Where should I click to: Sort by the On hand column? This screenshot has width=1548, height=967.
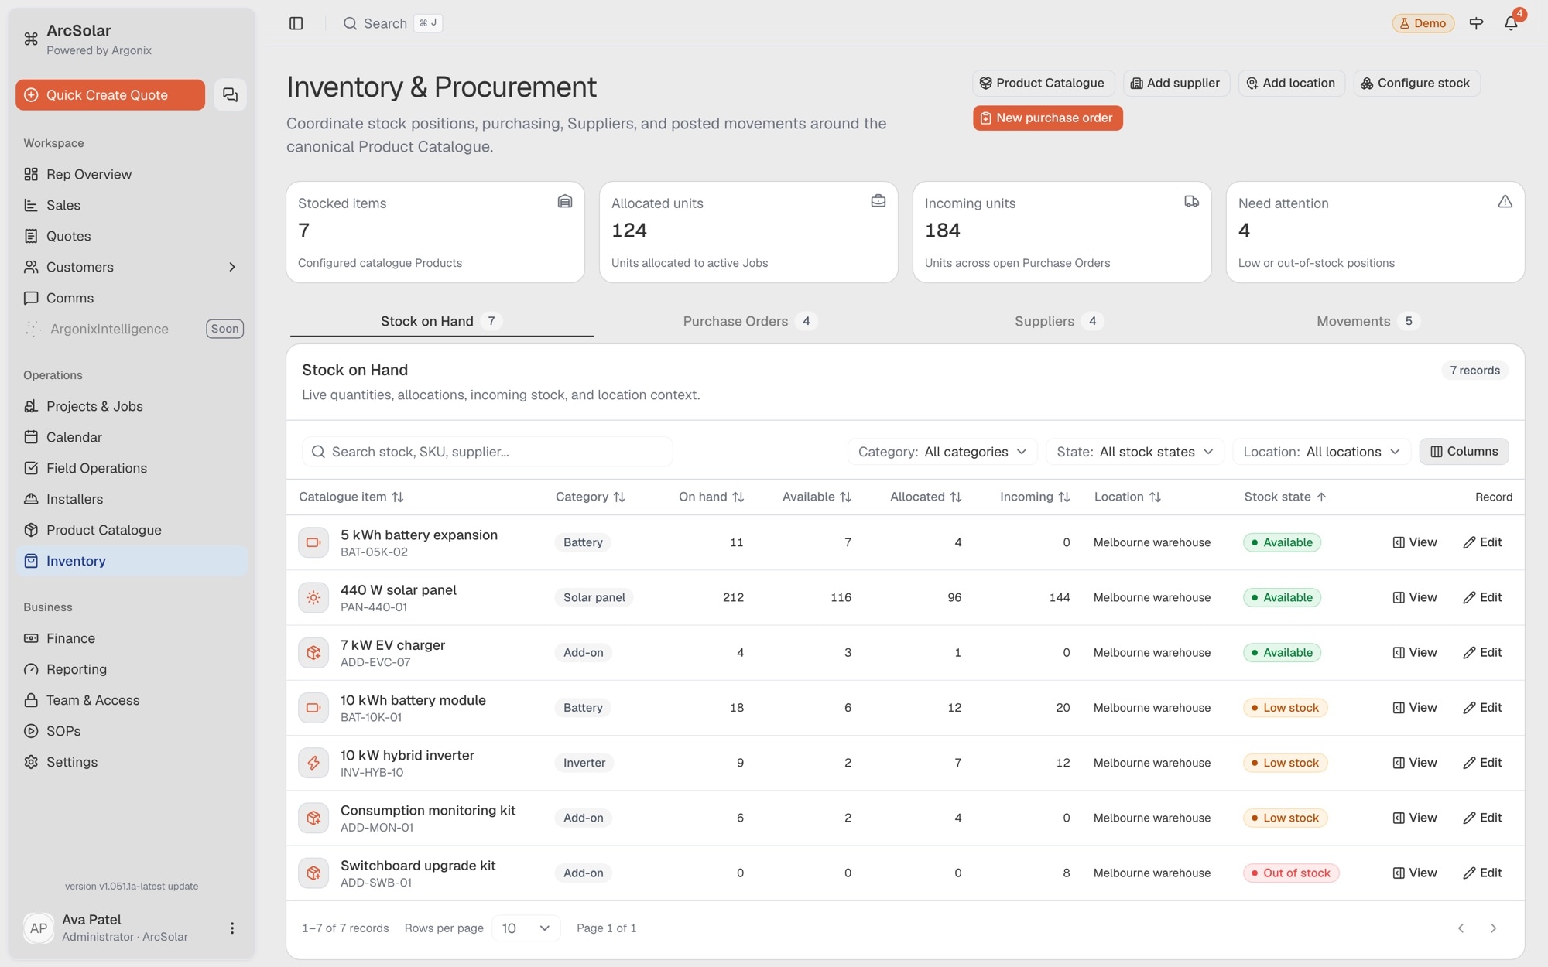click(x=711, y=497)
